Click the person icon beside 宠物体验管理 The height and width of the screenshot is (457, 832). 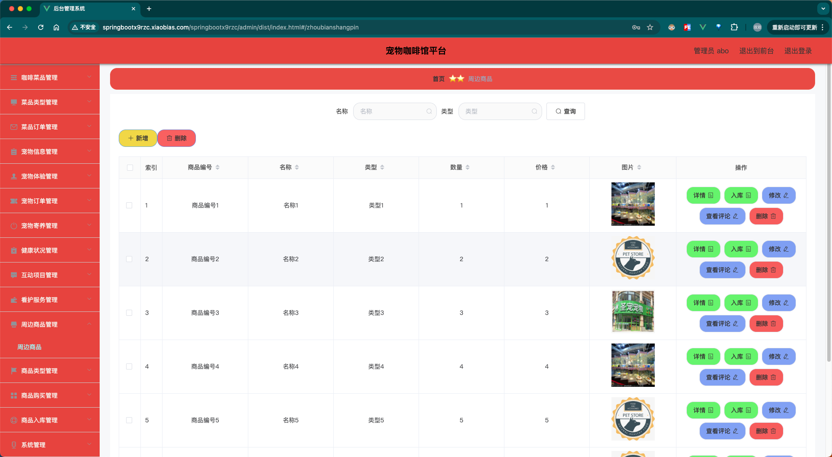pos(14,176)
